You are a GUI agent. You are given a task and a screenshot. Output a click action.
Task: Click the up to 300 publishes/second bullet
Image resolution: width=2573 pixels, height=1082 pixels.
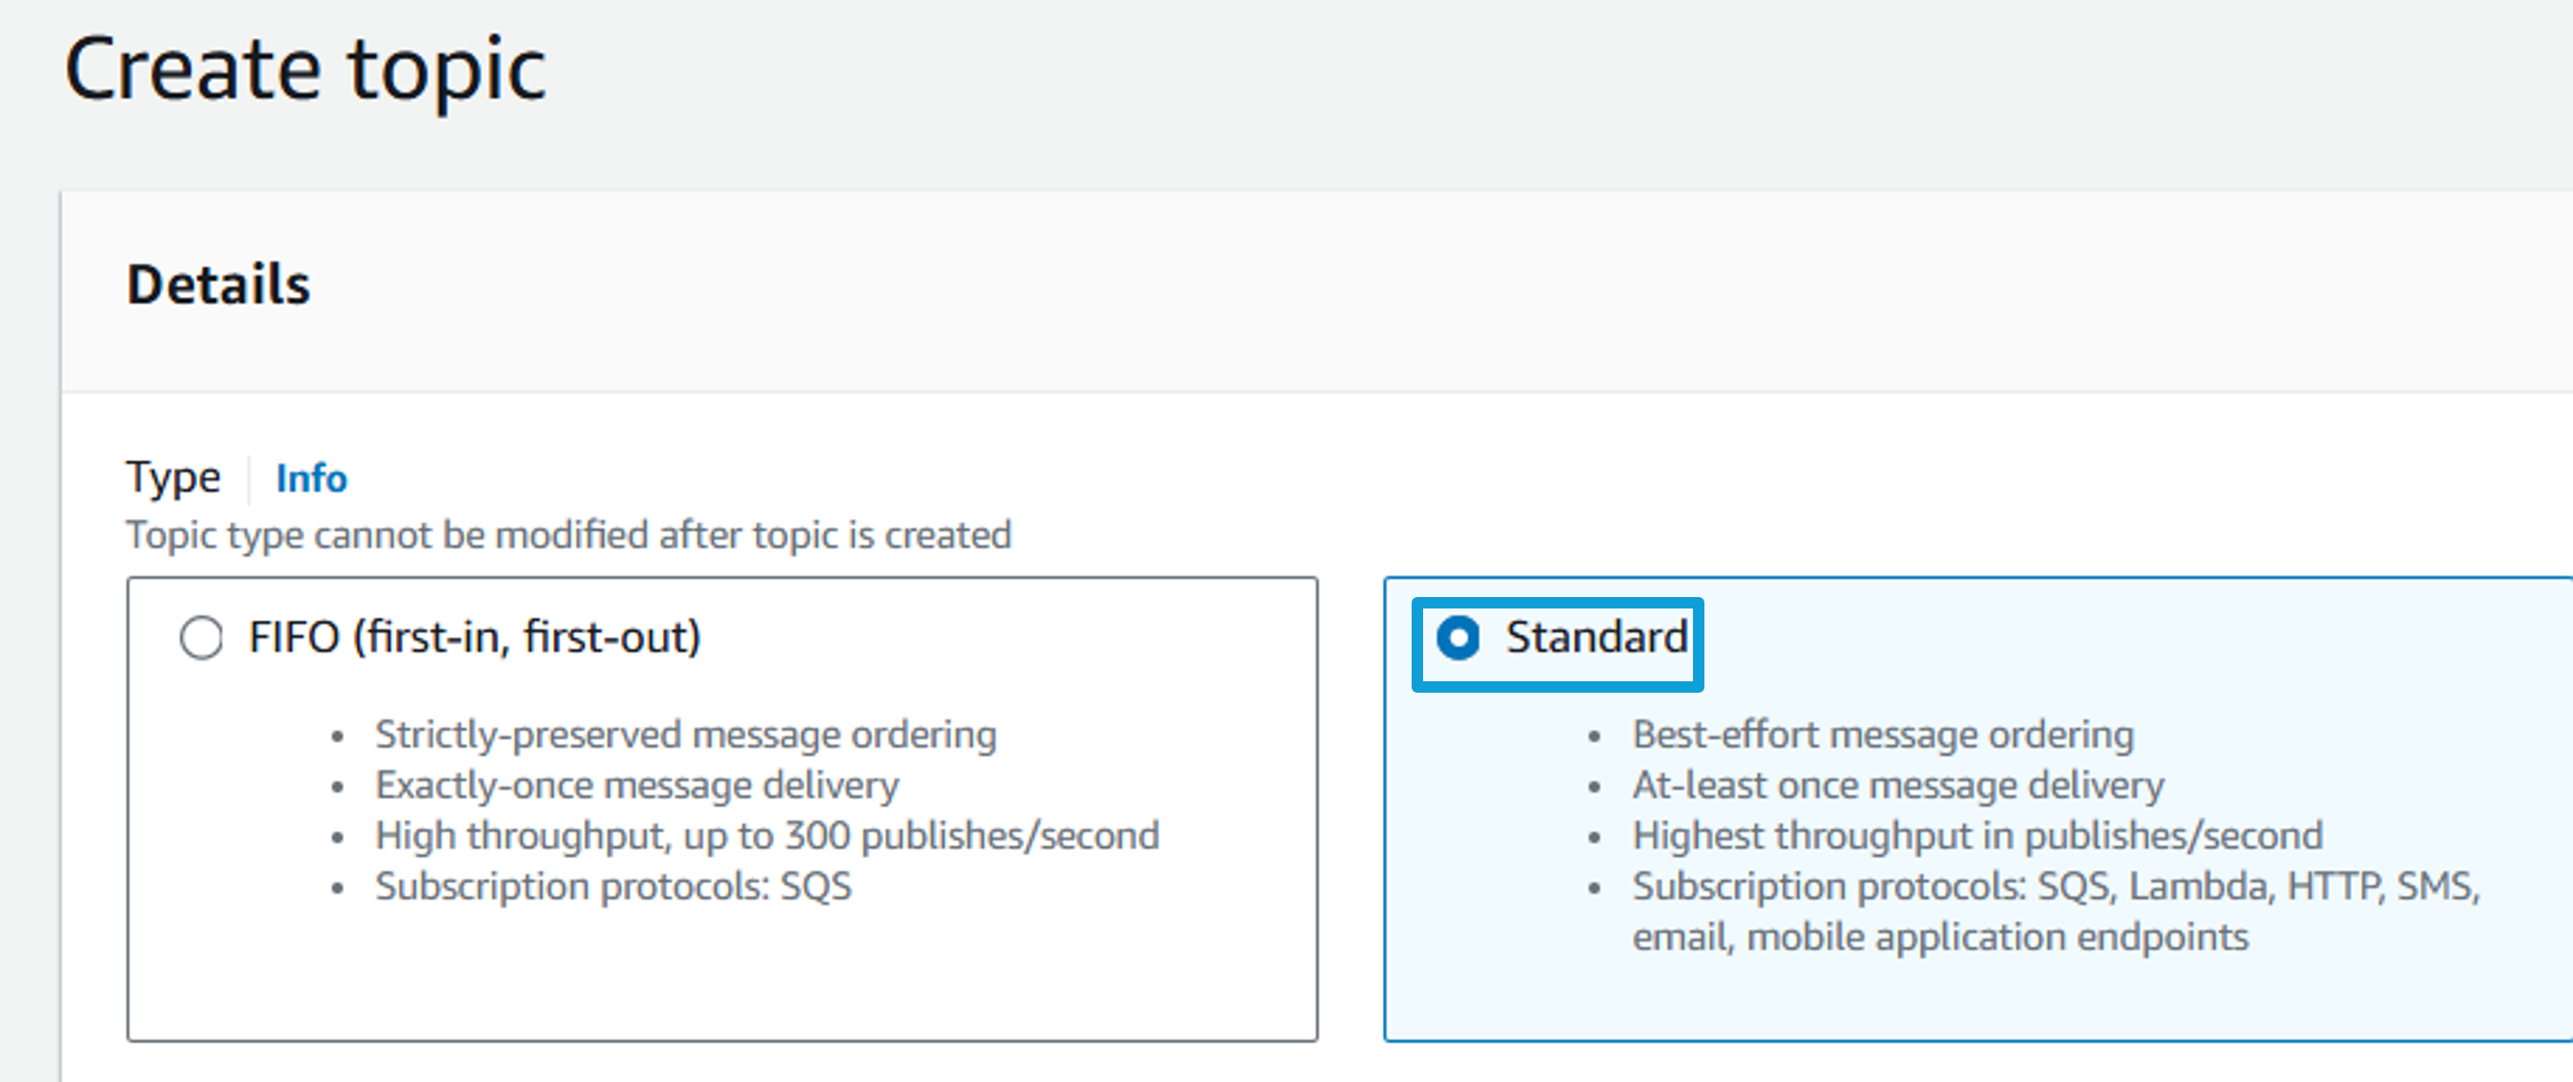pyautogui.click(x=767, y=836)
